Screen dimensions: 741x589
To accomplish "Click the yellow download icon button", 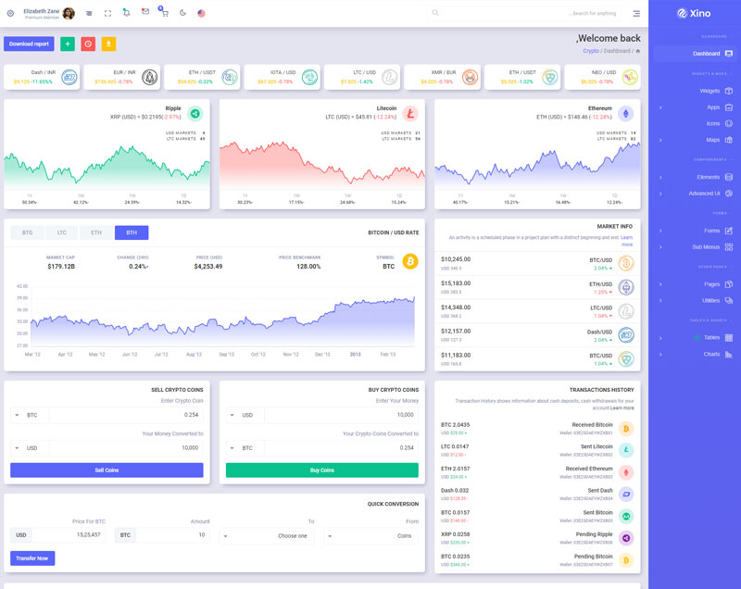I will (108, 44).
